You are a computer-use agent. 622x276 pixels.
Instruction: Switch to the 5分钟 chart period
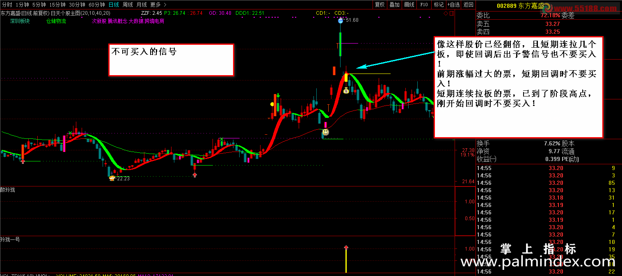[39, 5]
